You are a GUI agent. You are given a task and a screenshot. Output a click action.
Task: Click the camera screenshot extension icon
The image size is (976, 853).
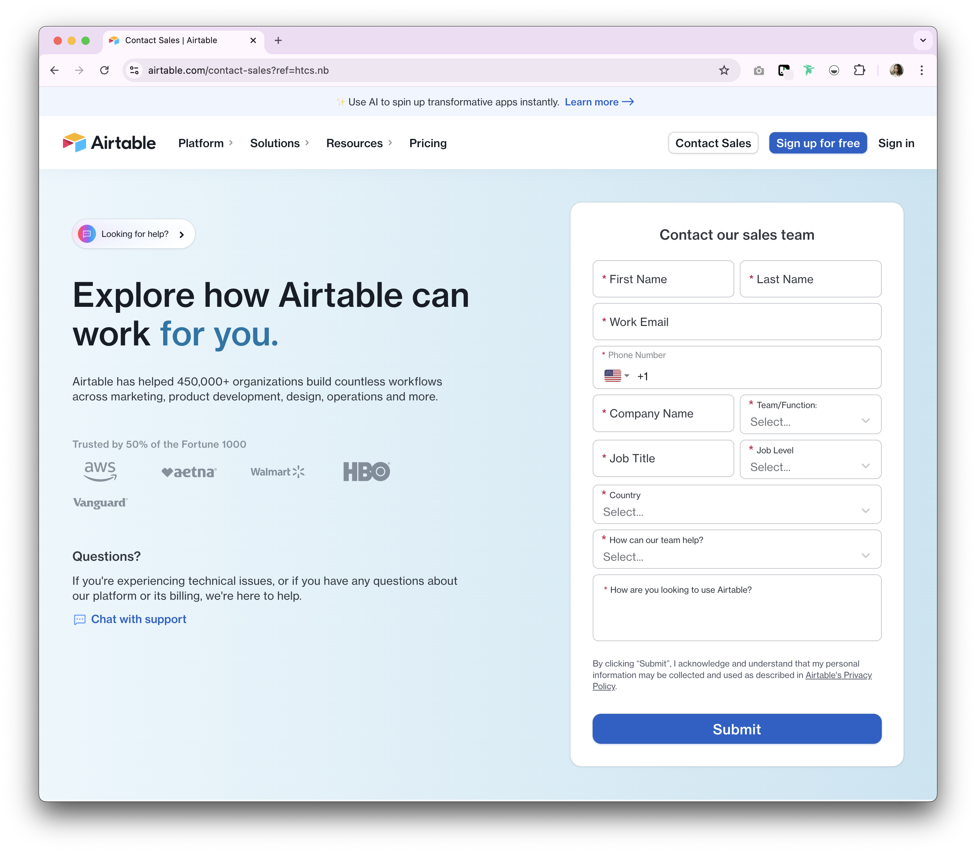[x=759, y=71]
